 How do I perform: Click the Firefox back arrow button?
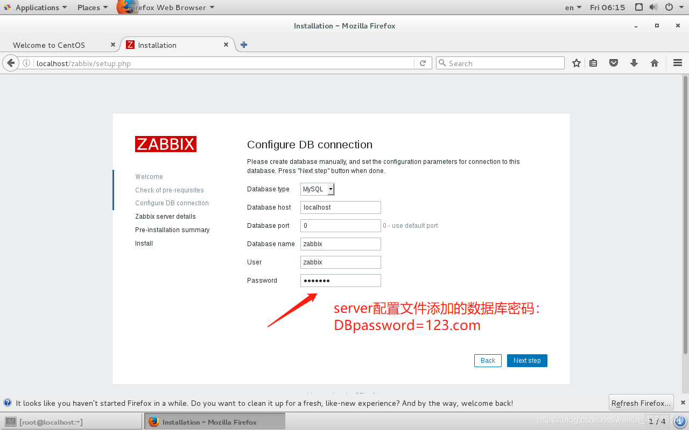pyautogui.click(x=10, y=63)
